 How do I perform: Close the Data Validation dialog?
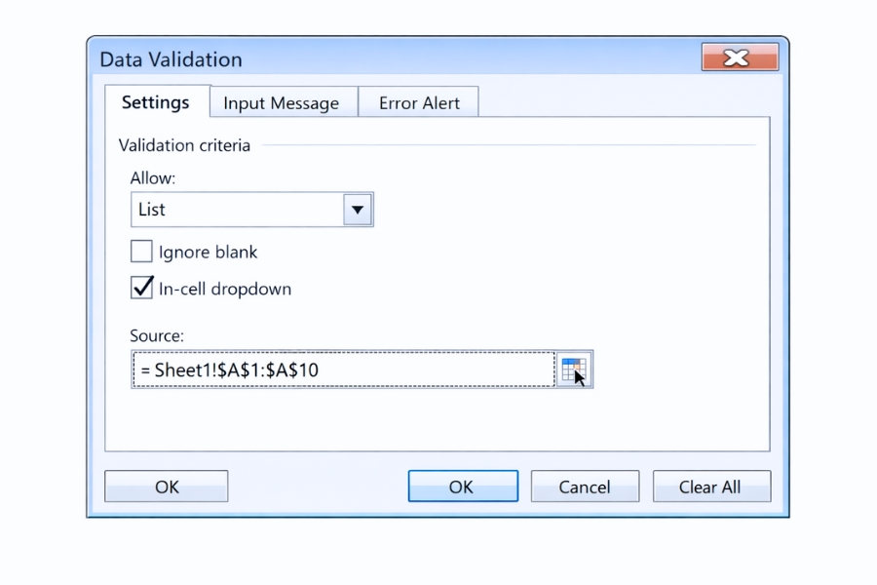740,58
